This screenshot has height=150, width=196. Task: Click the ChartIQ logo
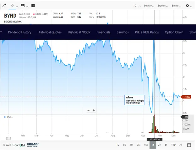[19, 145]
